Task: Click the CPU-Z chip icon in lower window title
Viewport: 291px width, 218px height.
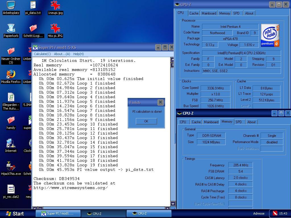Action: pos(180,113)
